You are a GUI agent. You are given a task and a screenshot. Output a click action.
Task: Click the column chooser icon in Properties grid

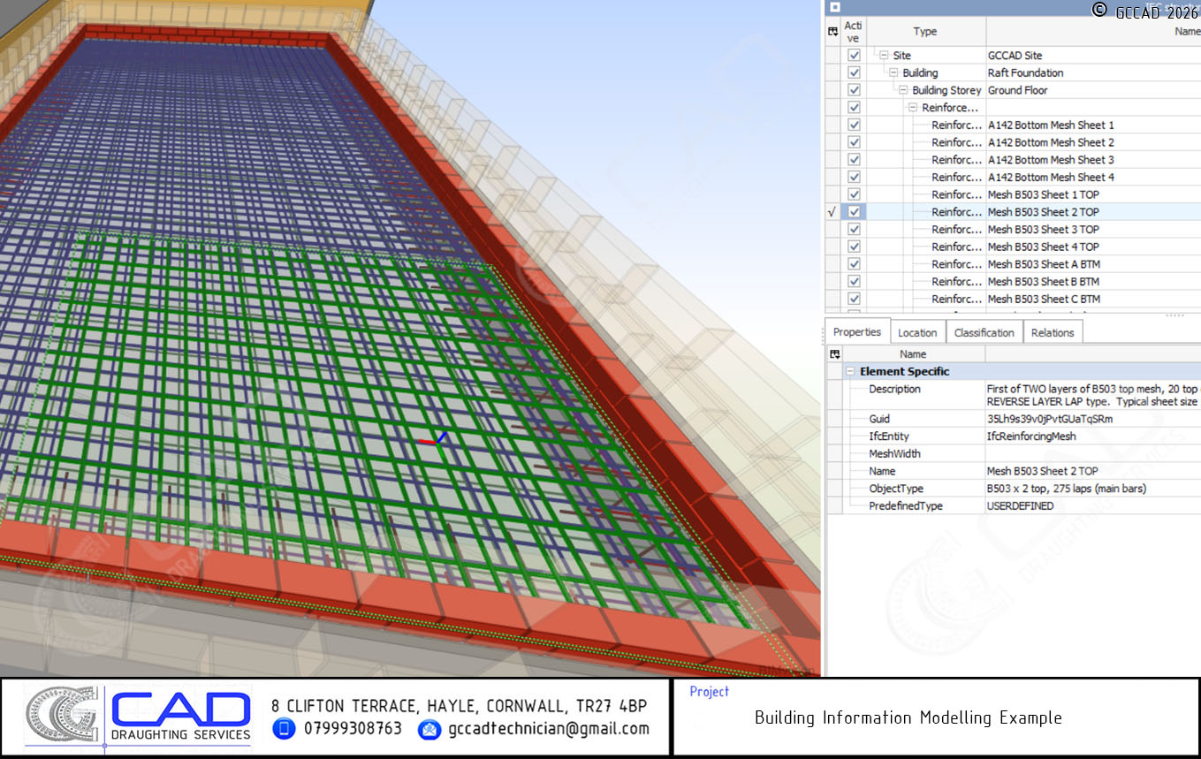832,354
